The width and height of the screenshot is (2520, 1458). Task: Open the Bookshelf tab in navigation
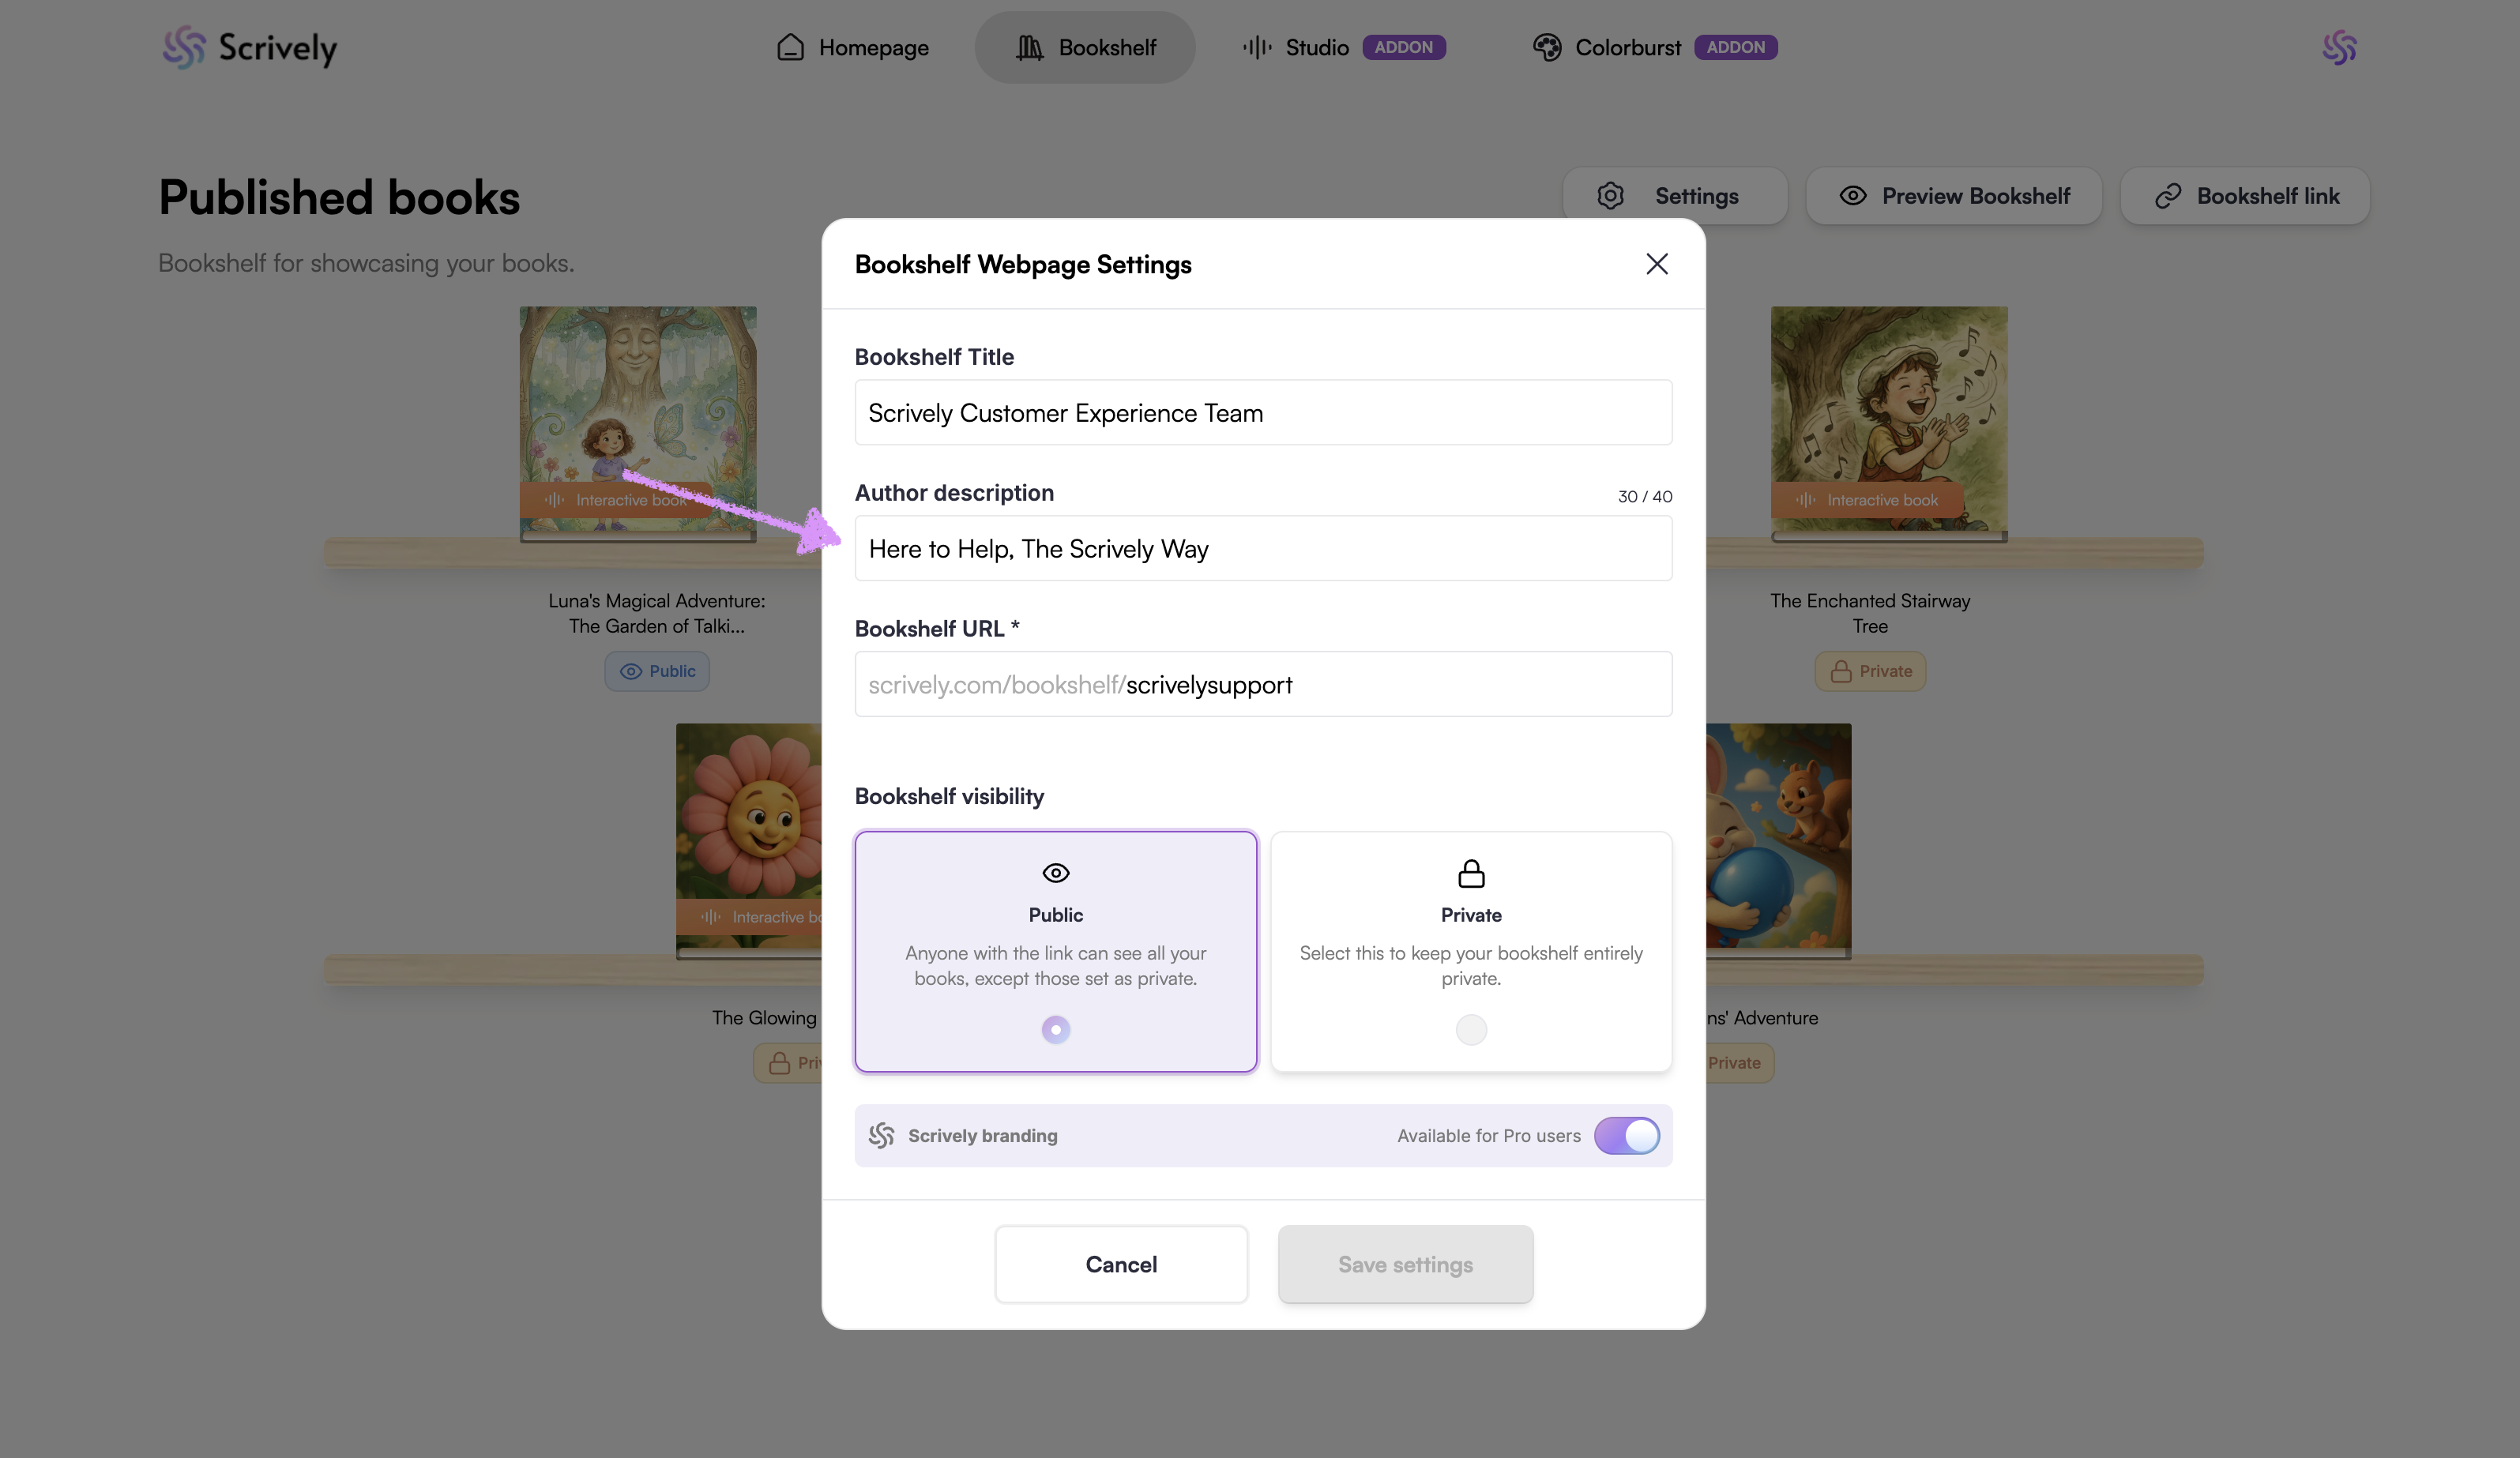pos(1085,47)
